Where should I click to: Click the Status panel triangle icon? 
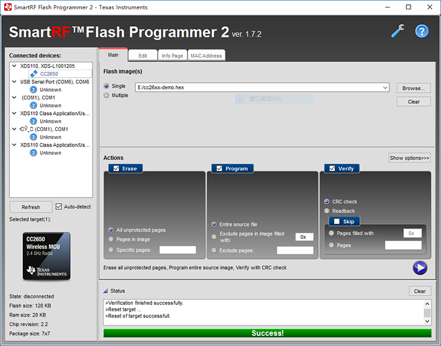coord(106,291)
